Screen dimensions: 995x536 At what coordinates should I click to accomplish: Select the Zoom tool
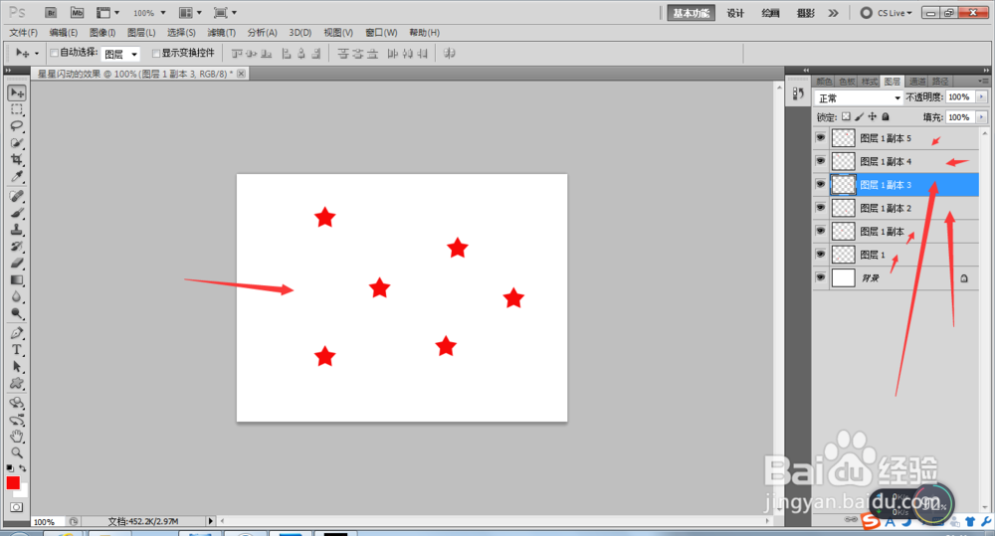17,452
